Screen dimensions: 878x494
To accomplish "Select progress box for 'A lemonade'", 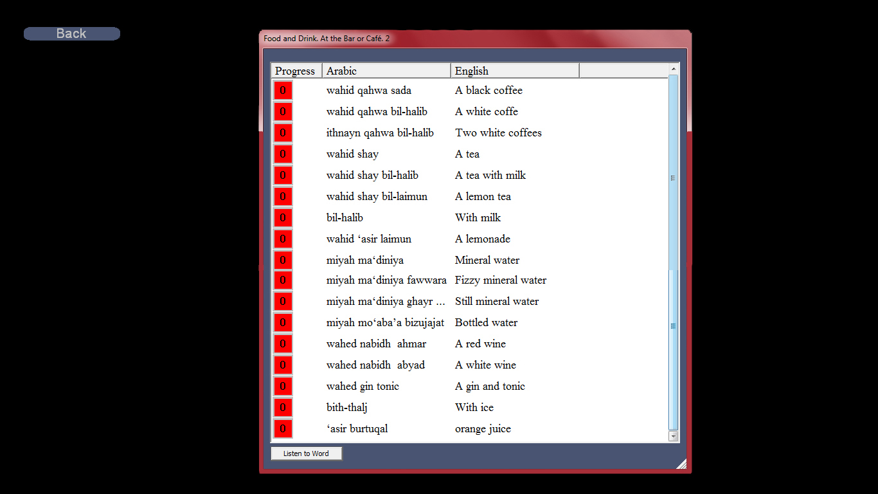I will click(283, 239).
